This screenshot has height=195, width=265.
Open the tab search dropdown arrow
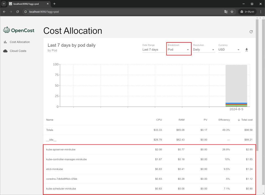point(4,4)
